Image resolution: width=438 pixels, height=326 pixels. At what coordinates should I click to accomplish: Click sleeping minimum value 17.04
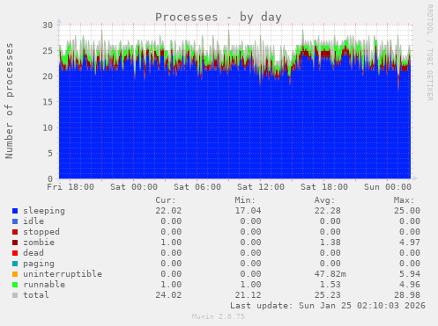248,211
